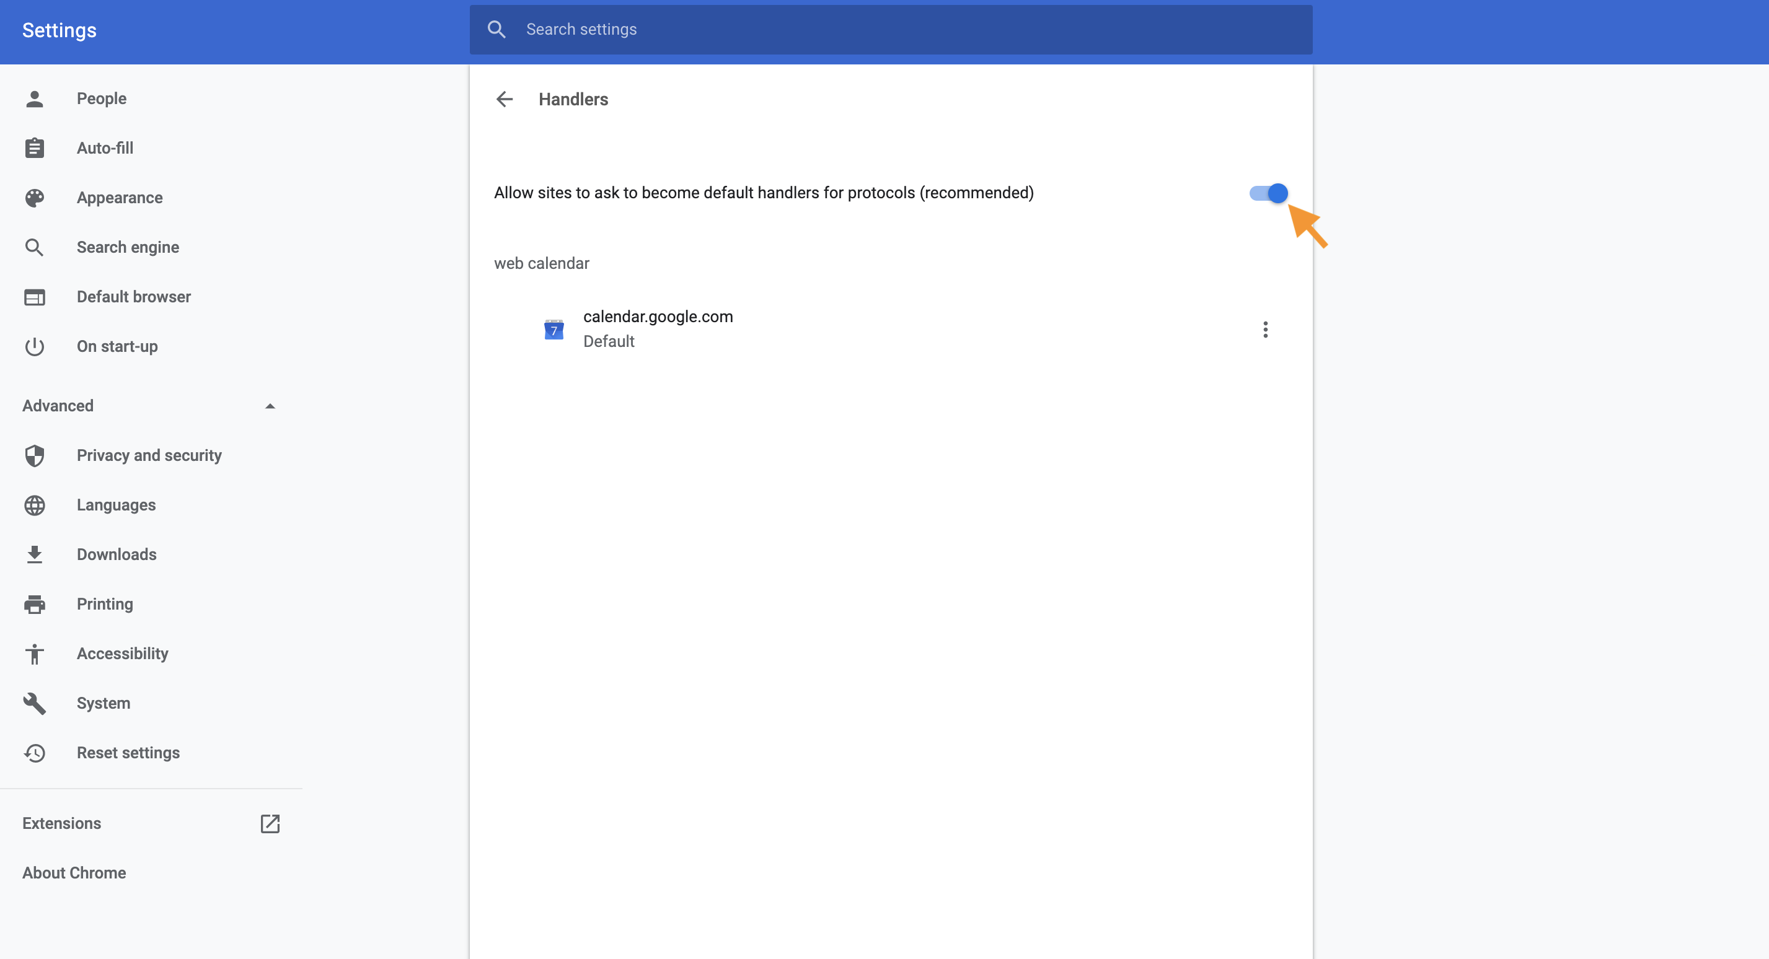Focus the Search settings input field
This screenshot has width=1769, height=959.
click(x=891, y=30)
